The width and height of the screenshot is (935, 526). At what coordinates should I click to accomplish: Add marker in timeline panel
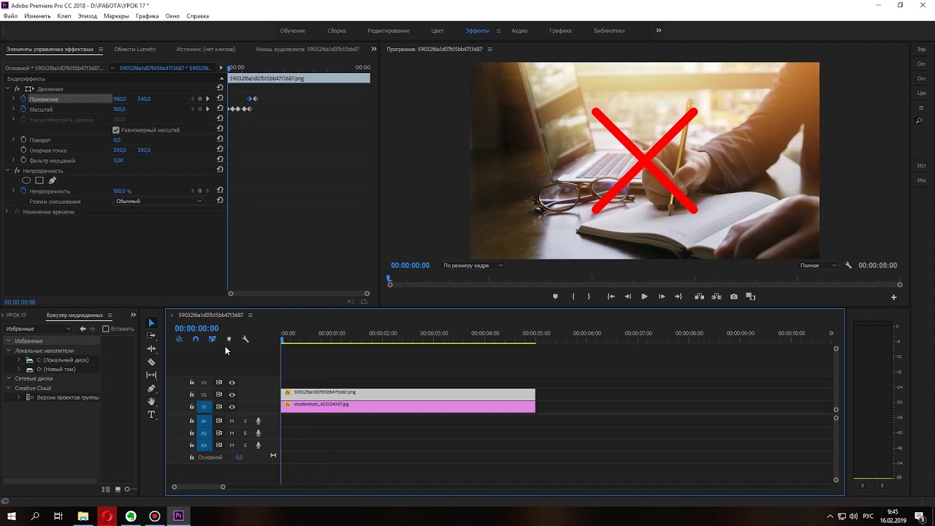[229, 339]
